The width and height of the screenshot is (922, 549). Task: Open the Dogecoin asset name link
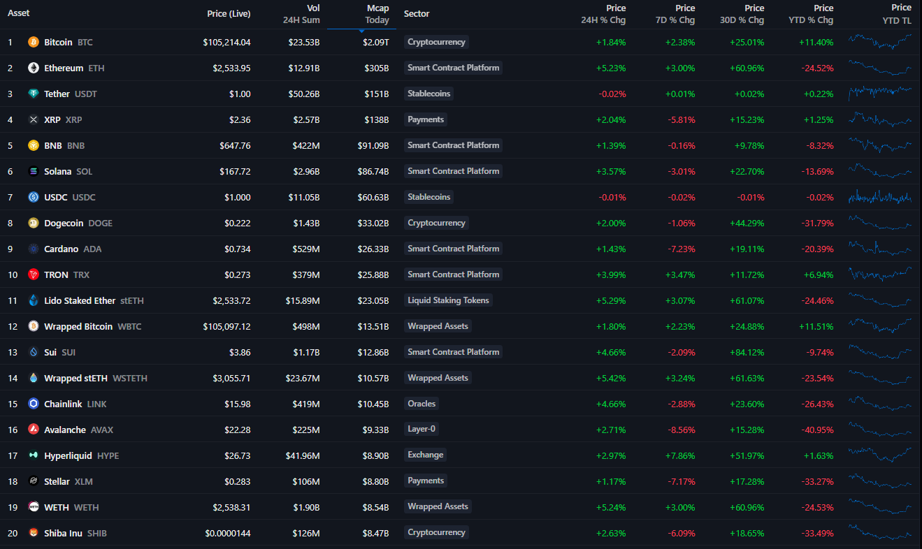click(x=64, y=223)
